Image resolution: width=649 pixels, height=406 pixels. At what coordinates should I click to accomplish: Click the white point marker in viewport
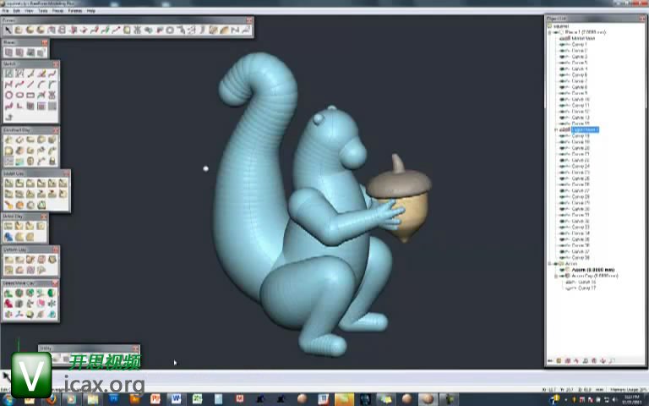tap(205, 168)
